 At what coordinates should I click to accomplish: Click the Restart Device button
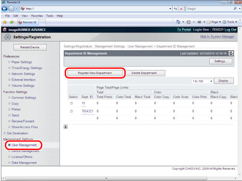30,47
